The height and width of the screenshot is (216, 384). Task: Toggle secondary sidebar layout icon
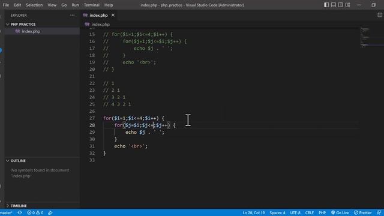tap(340, 5)
